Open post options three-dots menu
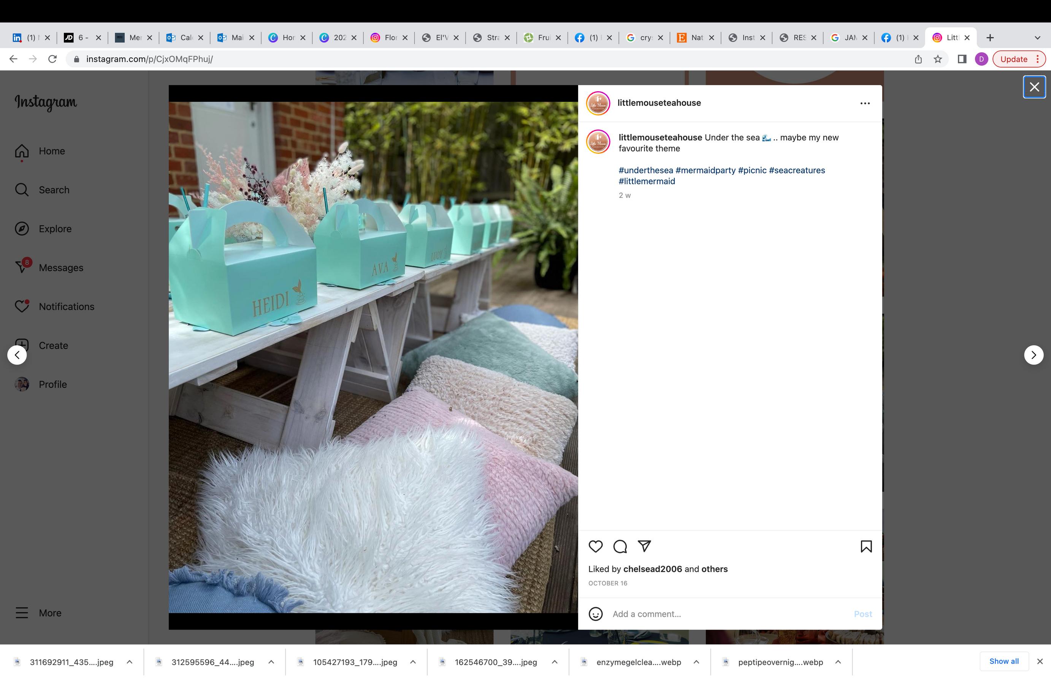 tap(865, 103)
